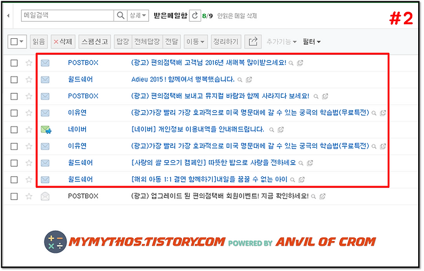
Task: Report spam with 스팸신고 button
Action: [95, 42]
